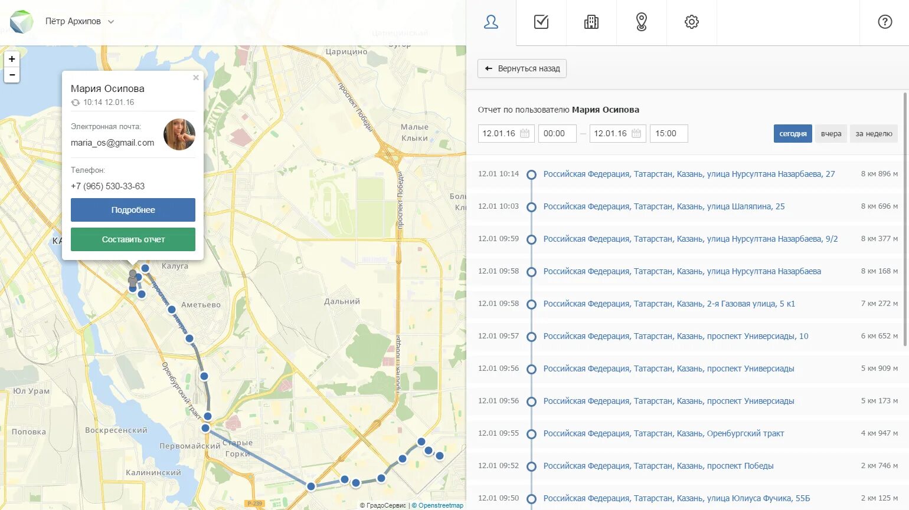Viewport: 909px width, 510px height.
Task: Click timeline marker for 12.01 10:03
Action: pos(531,207)
